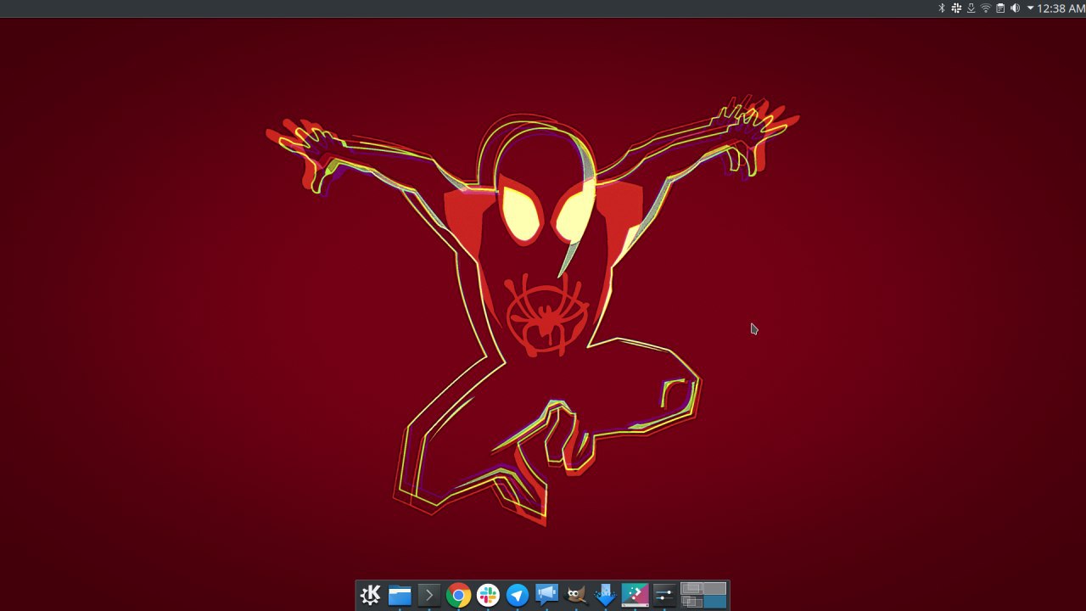1086x611 pixels.
Task: Expand hidden system tray icons arrow
Action: (1030, 8)
